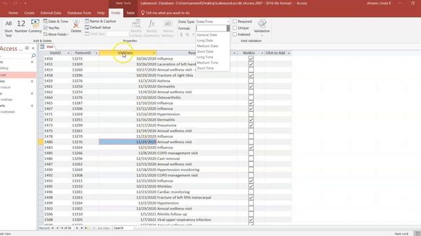Open Name & Caption properties

point(101,21)
